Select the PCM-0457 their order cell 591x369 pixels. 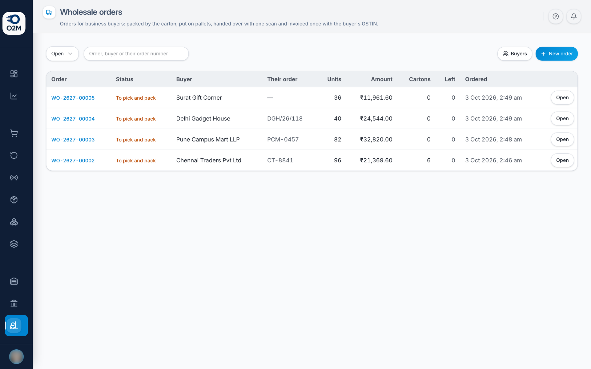tap(283, 139)
